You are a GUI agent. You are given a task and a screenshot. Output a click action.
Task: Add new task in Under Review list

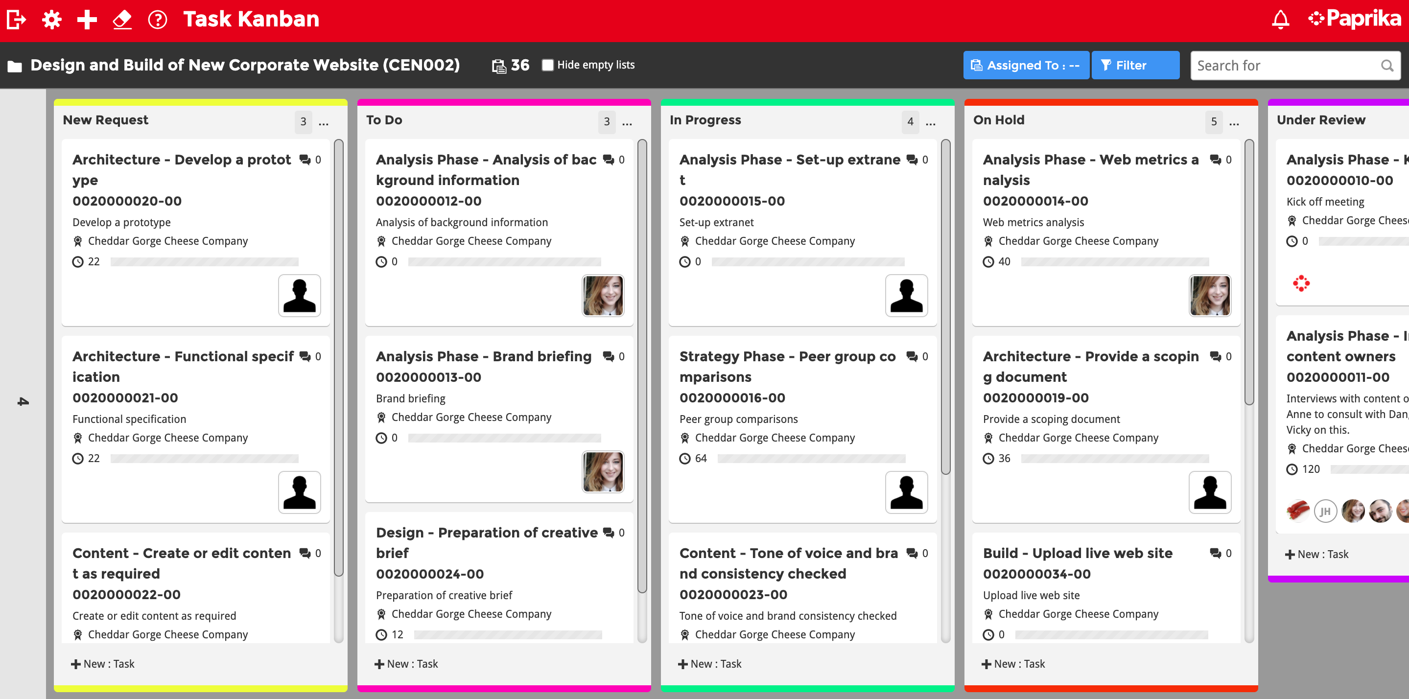click(1316, 554)
